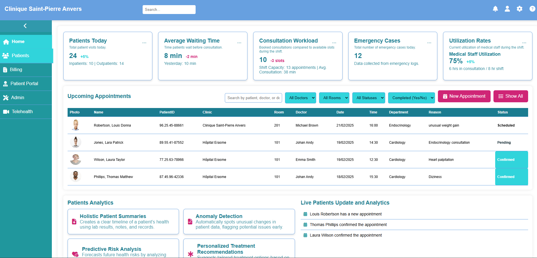Open the Emergency Cases card ellipsis menu
This screenshot has height=258, width=537.
point(429,43)
